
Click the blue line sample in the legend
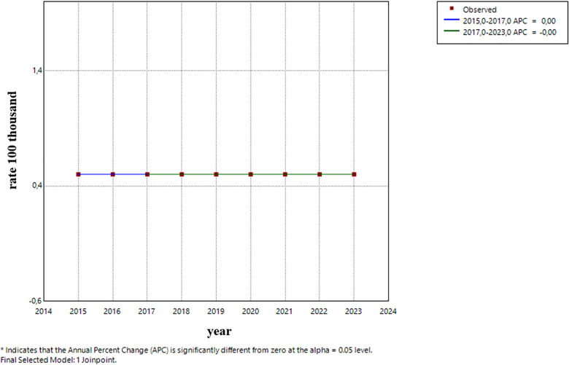(x=452, y=20)
